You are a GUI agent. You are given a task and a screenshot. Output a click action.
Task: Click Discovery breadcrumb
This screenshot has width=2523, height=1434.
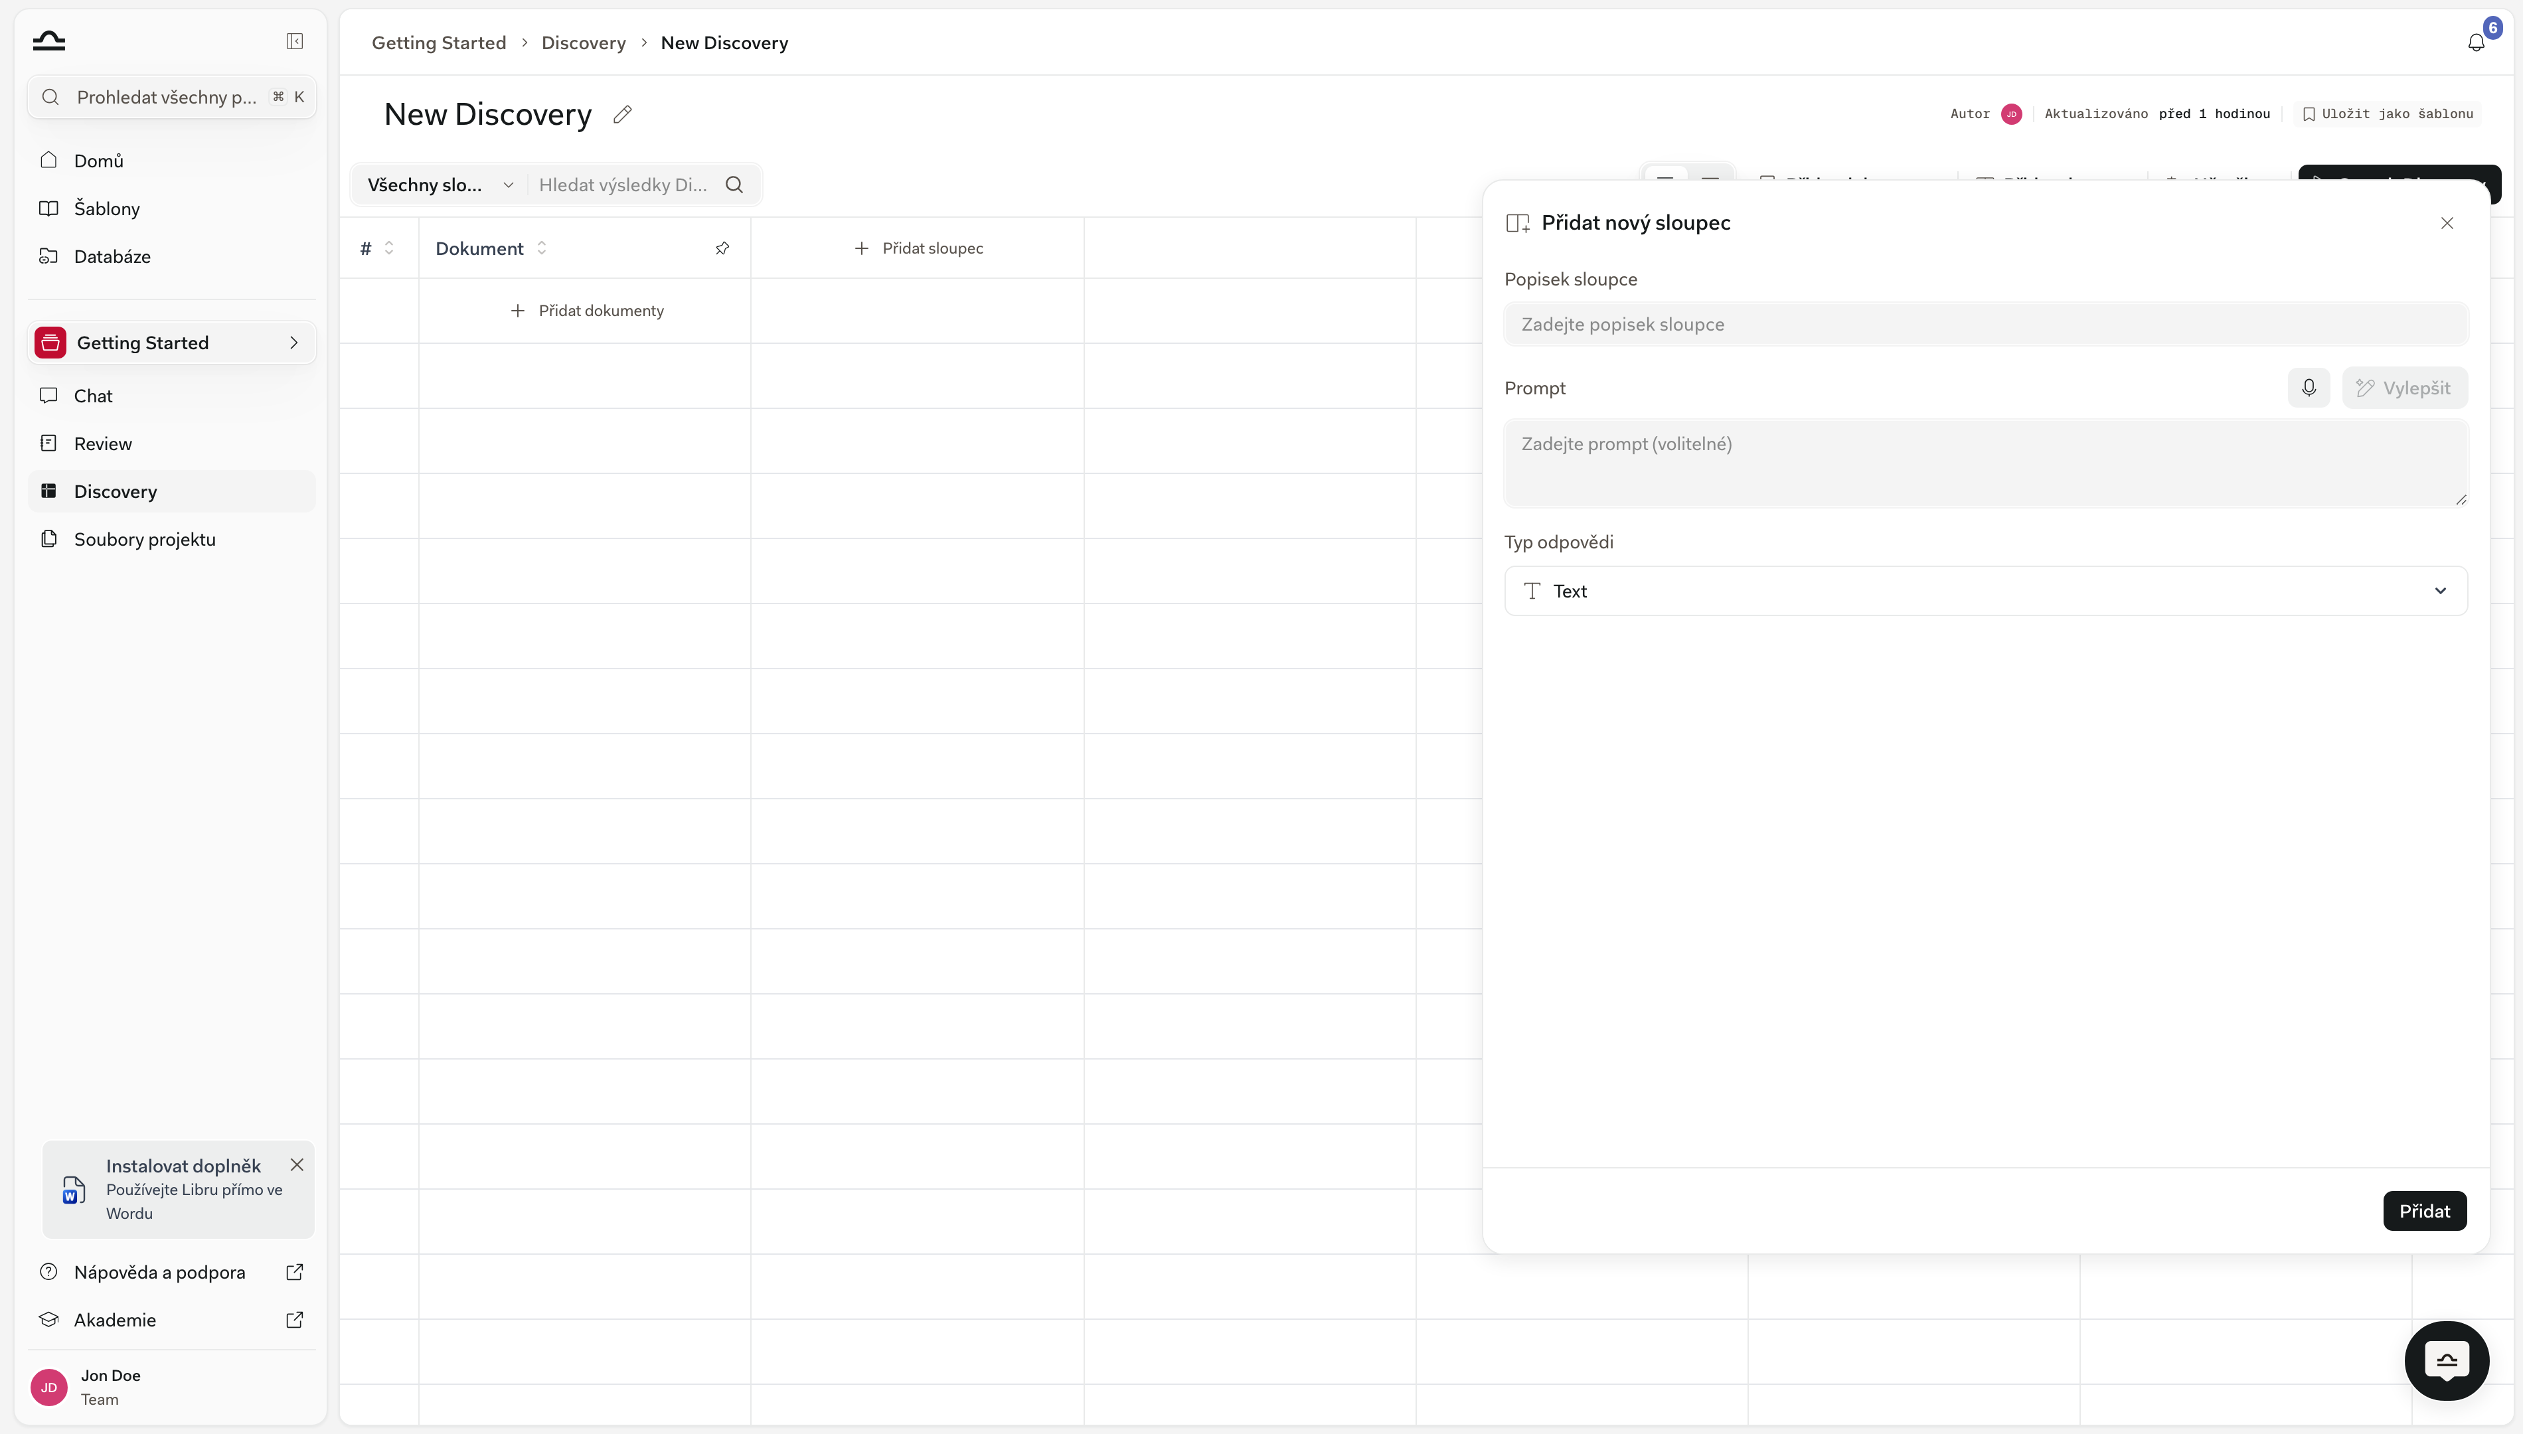[583, 42]
